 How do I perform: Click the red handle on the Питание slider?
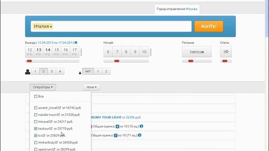point(191,61)
